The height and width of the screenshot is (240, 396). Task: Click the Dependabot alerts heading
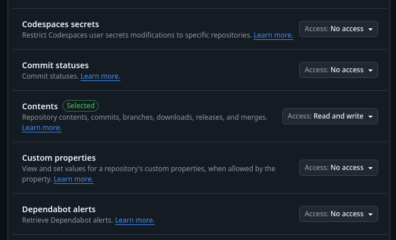pos(59,209)
